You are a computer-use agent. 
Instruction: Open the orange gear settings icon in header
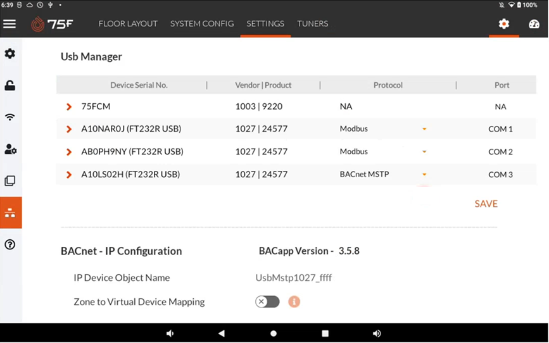(504, 24)
